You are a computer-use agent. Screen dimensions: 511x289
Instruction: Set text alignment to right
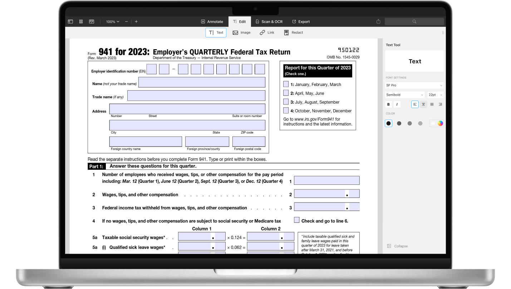(x=440, y=105)
